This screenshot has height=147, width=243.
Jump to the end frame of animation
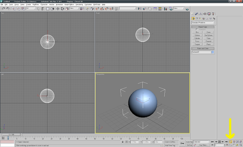226,142
